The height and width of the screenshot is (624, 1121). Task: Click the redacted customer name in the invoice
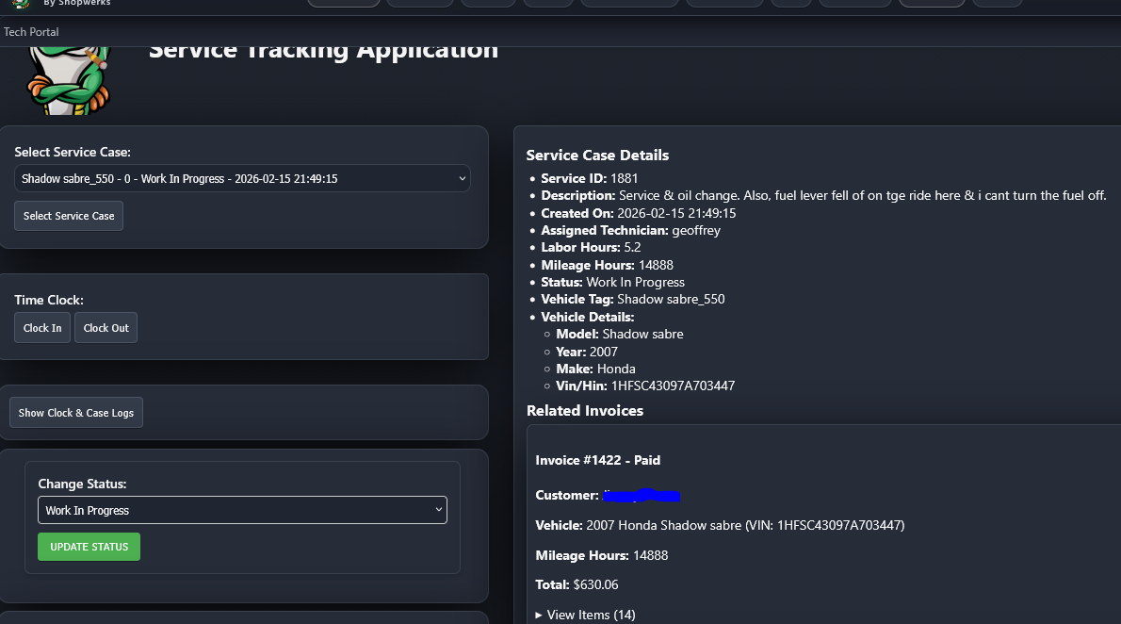coord(641,495)
